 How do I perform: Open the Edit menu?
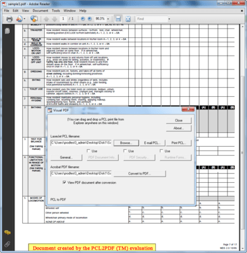pyautogui.click(x=16, y=11)
